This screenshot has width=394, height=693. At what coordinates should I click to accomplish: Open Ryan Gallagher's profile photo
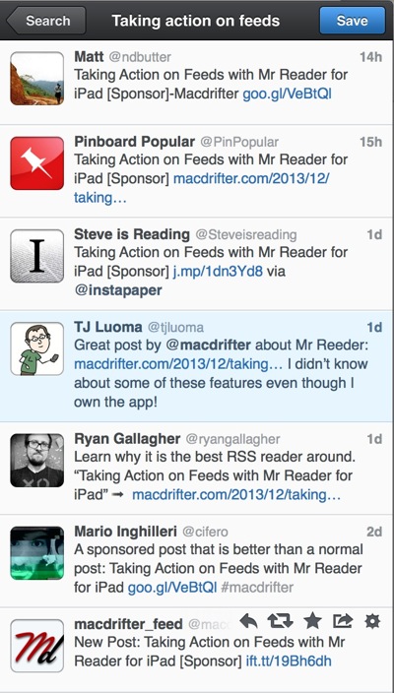(37, 460)
